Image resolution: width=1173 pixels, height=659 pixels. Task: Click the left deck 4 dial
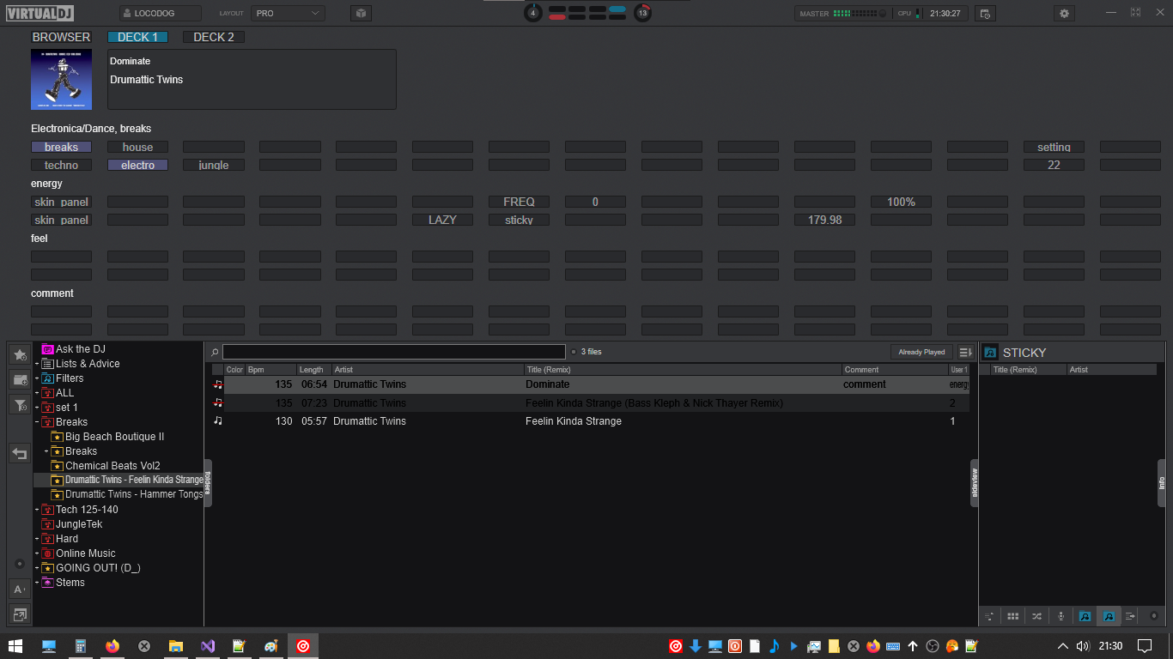coord(533,13)
